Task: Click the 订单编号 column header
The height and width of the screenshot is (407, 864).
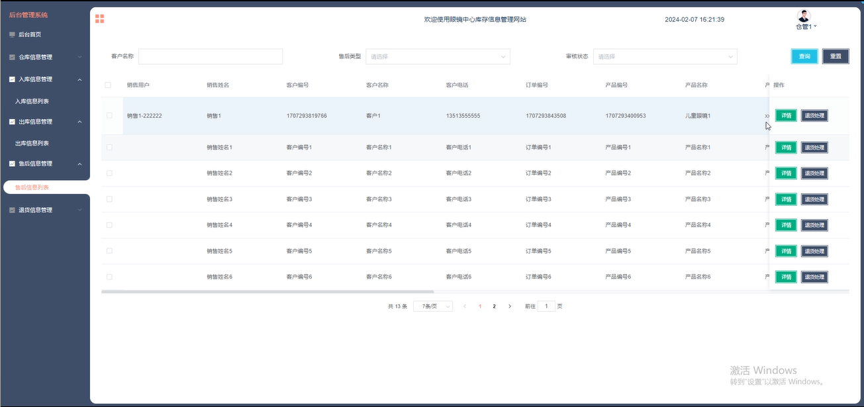Action: (537, 85)
